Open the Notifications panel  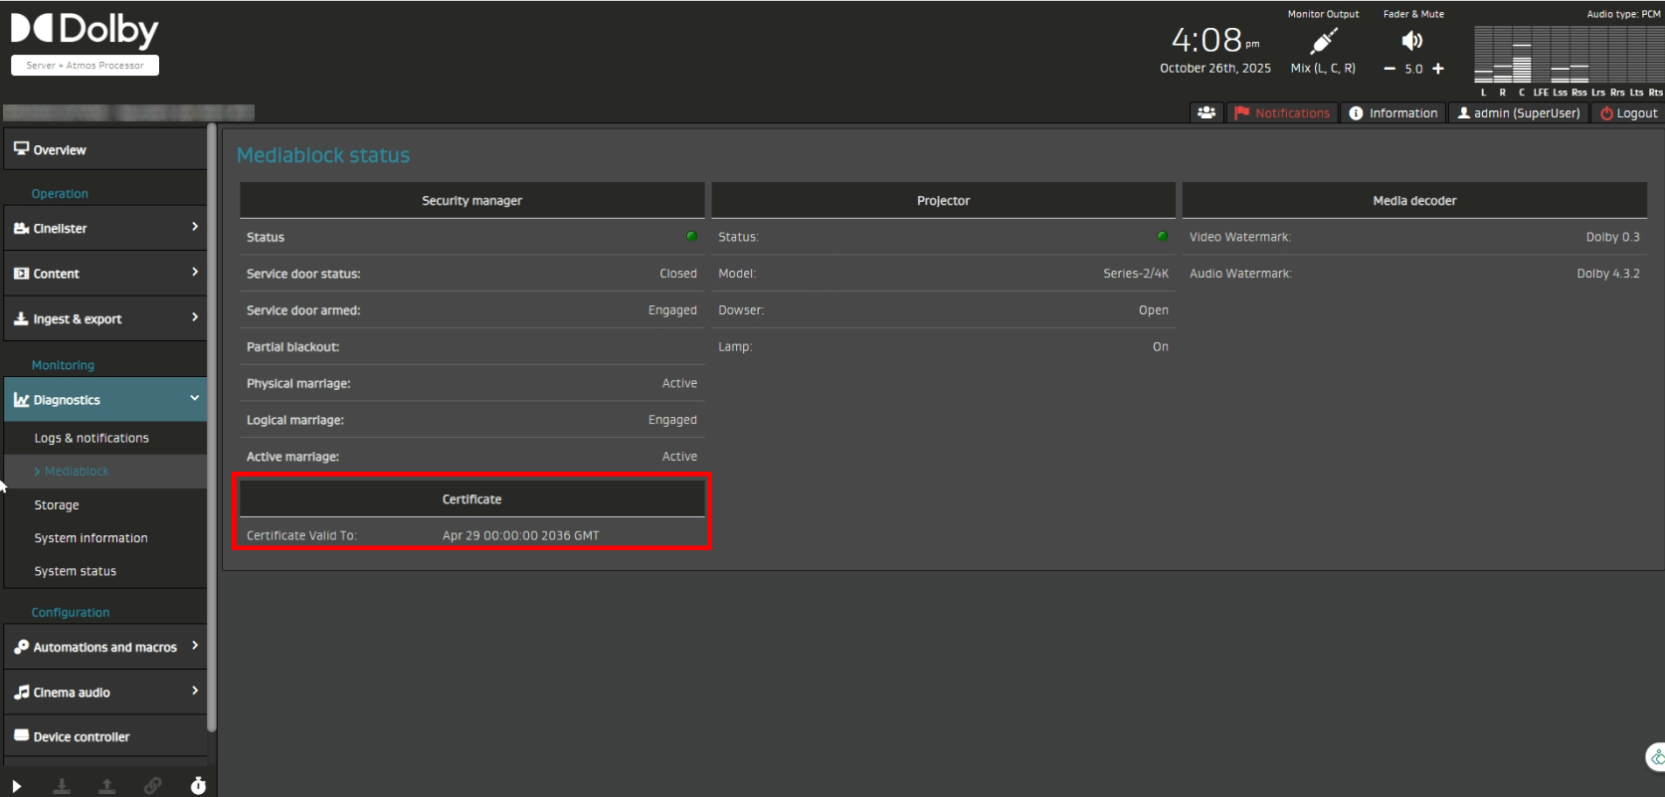[1282, 113]
